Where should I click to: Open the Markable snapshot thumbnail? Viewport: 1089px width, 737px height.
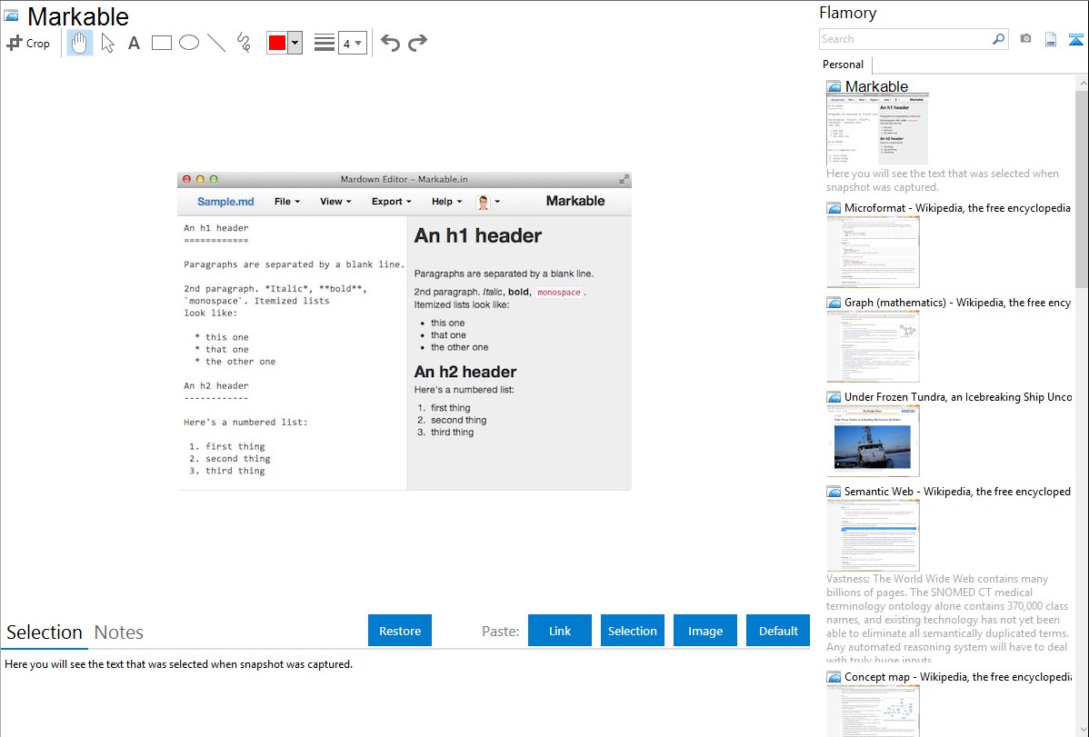[x=877, y=130]
